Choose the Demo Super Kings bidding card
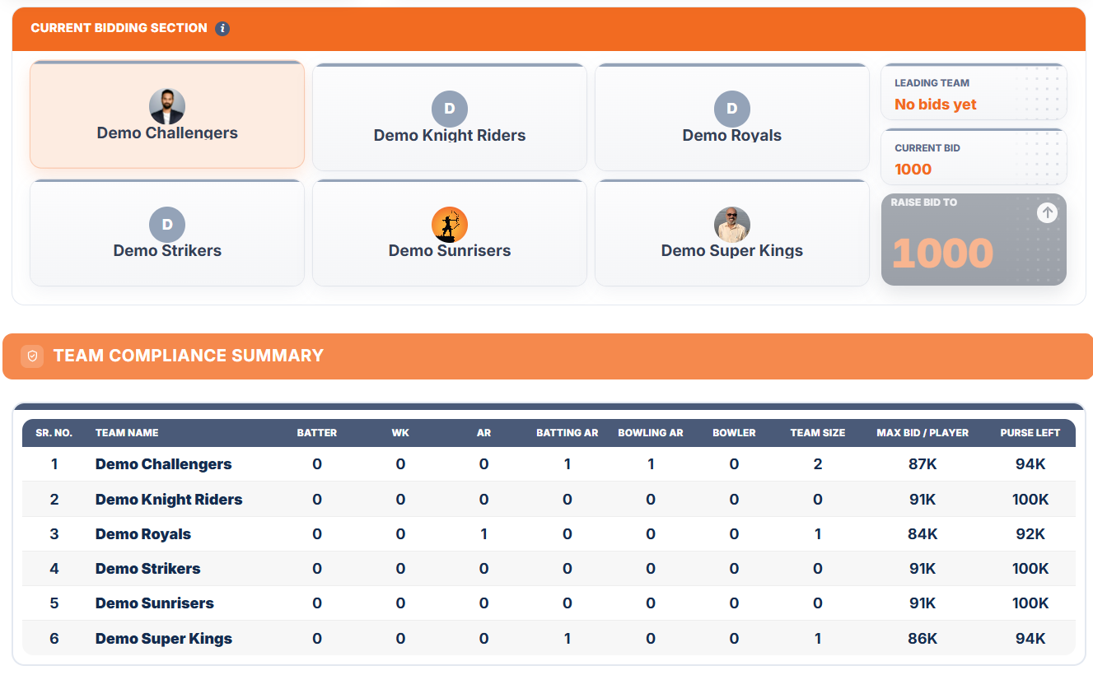 click(732, 233)
